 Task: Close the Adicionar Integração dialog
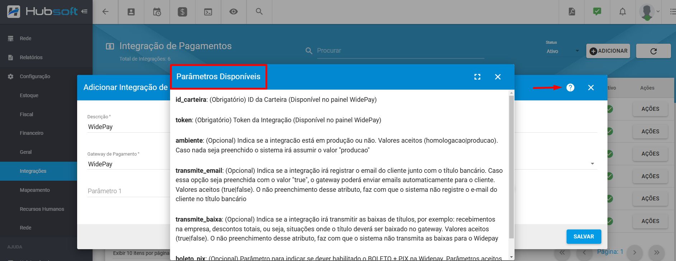(591, 87)
